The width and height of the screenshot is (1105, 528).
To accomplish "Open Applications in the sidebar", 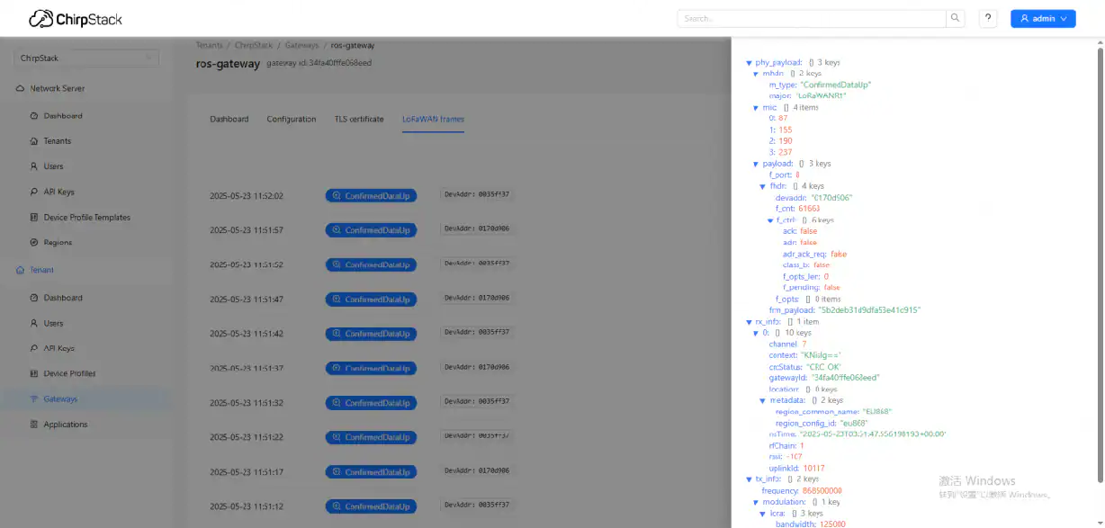I will [x=65, y=425].
